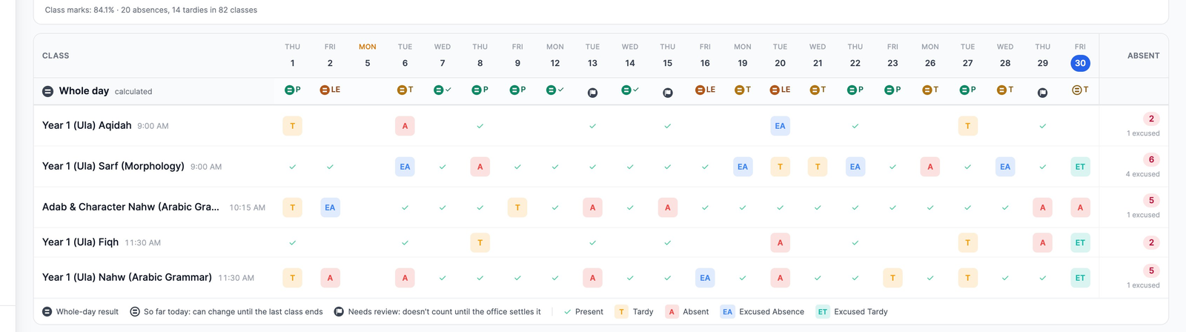Click Whole day needs-review icon on Tue 13
1186x332 pixels.
pyautogui.click(x=592, y=93)
